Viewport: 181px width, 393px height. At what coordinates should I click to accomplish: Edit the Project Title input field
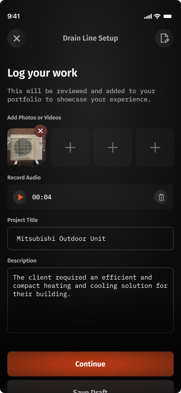(90, 238)
